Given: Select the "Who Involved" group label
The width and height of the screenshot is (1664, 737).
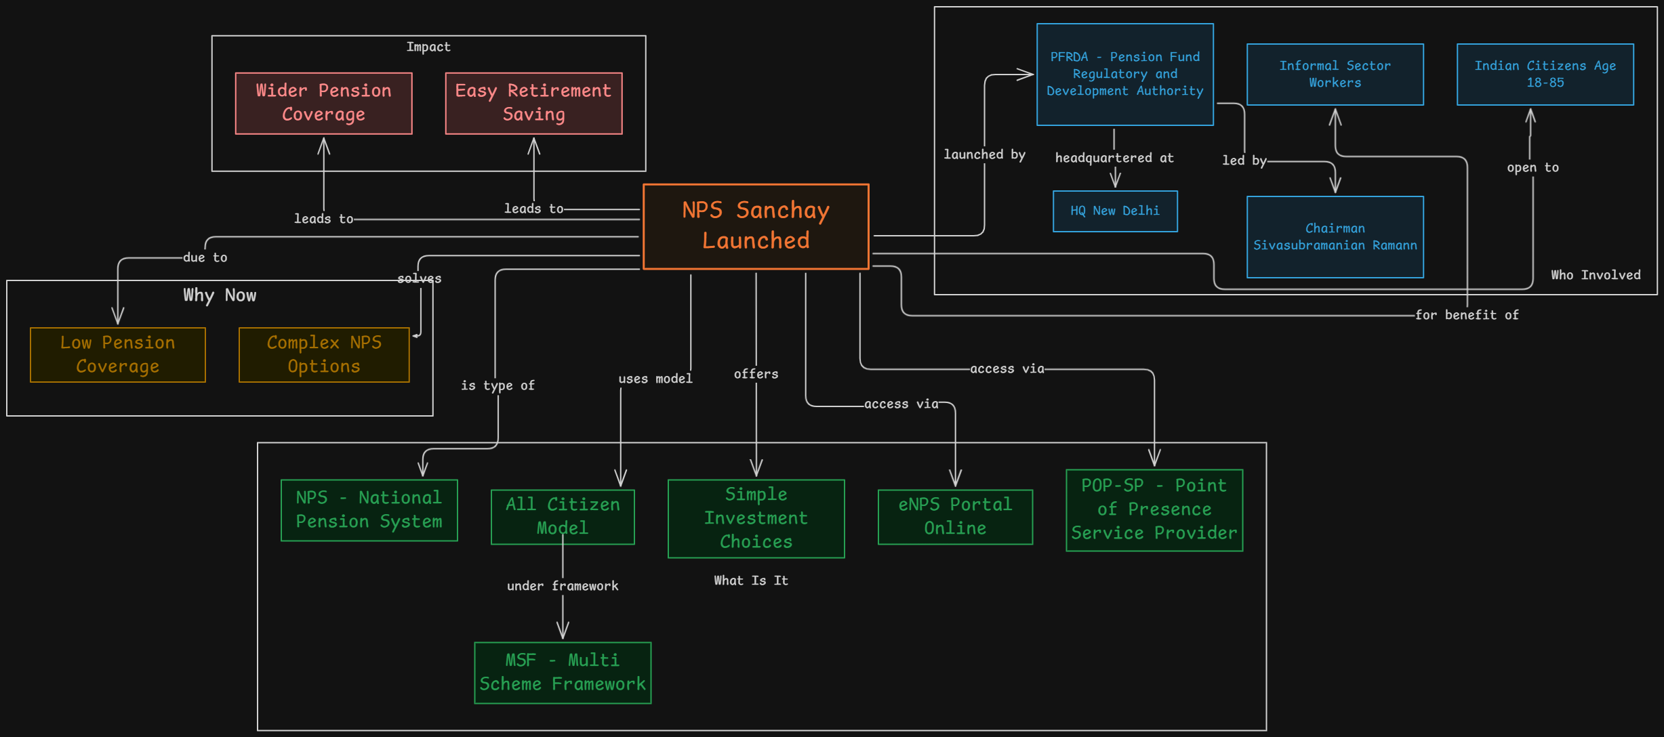Looking at the screenshot, I should pos(1596,275).
